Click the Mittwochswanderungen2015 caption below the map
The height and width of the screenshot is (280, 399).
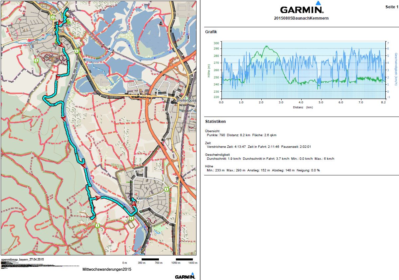coord(107,269)
